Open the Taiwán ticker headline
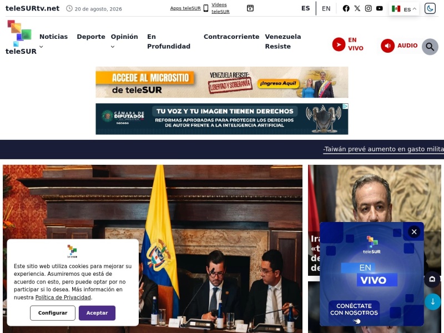The image size is (444, 333). point(384,149)
